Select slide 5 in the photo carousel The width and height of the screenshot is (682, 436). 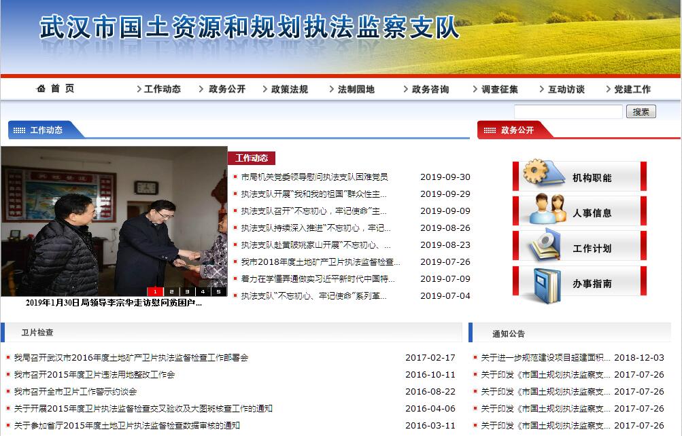click(x=218, y=291)
